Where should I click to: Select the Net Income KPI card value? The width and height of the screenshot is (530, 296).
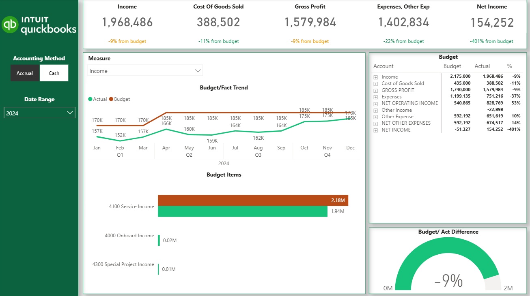(492, 23)
